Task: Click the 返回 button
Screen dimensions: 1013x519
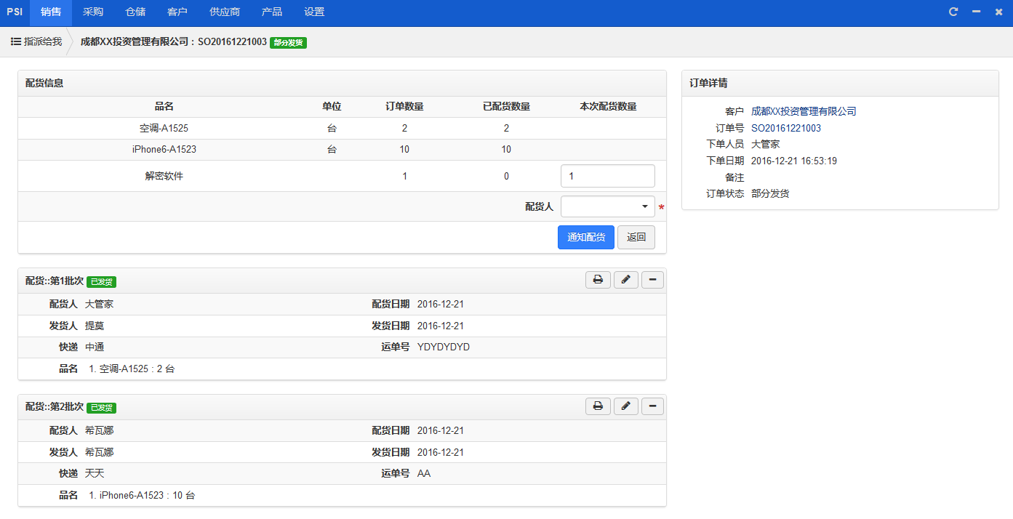Action: tap(636, 238)
